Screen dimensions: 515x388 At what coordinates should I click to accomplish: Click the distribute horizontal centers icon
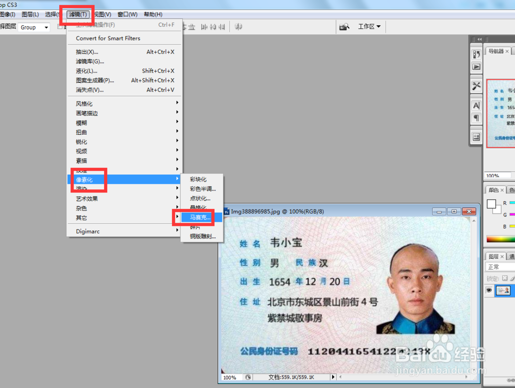click(x=213, y=27)
